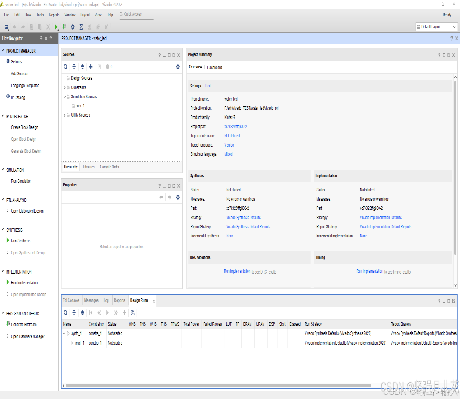Switch to Dashboard view in Project Summary

click(x=214, y=68)
